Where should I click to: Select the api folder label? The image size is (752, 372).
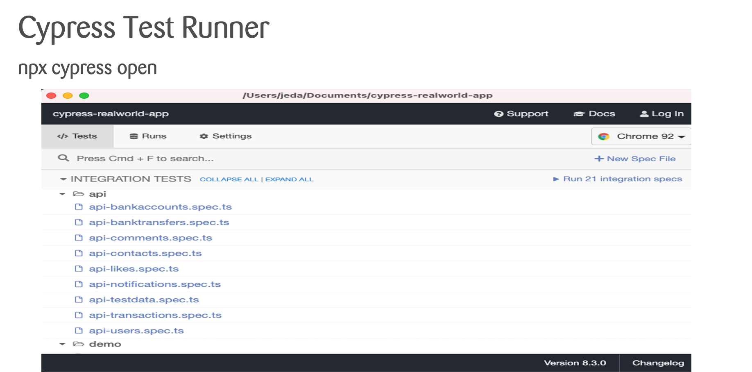coord(97,194)
